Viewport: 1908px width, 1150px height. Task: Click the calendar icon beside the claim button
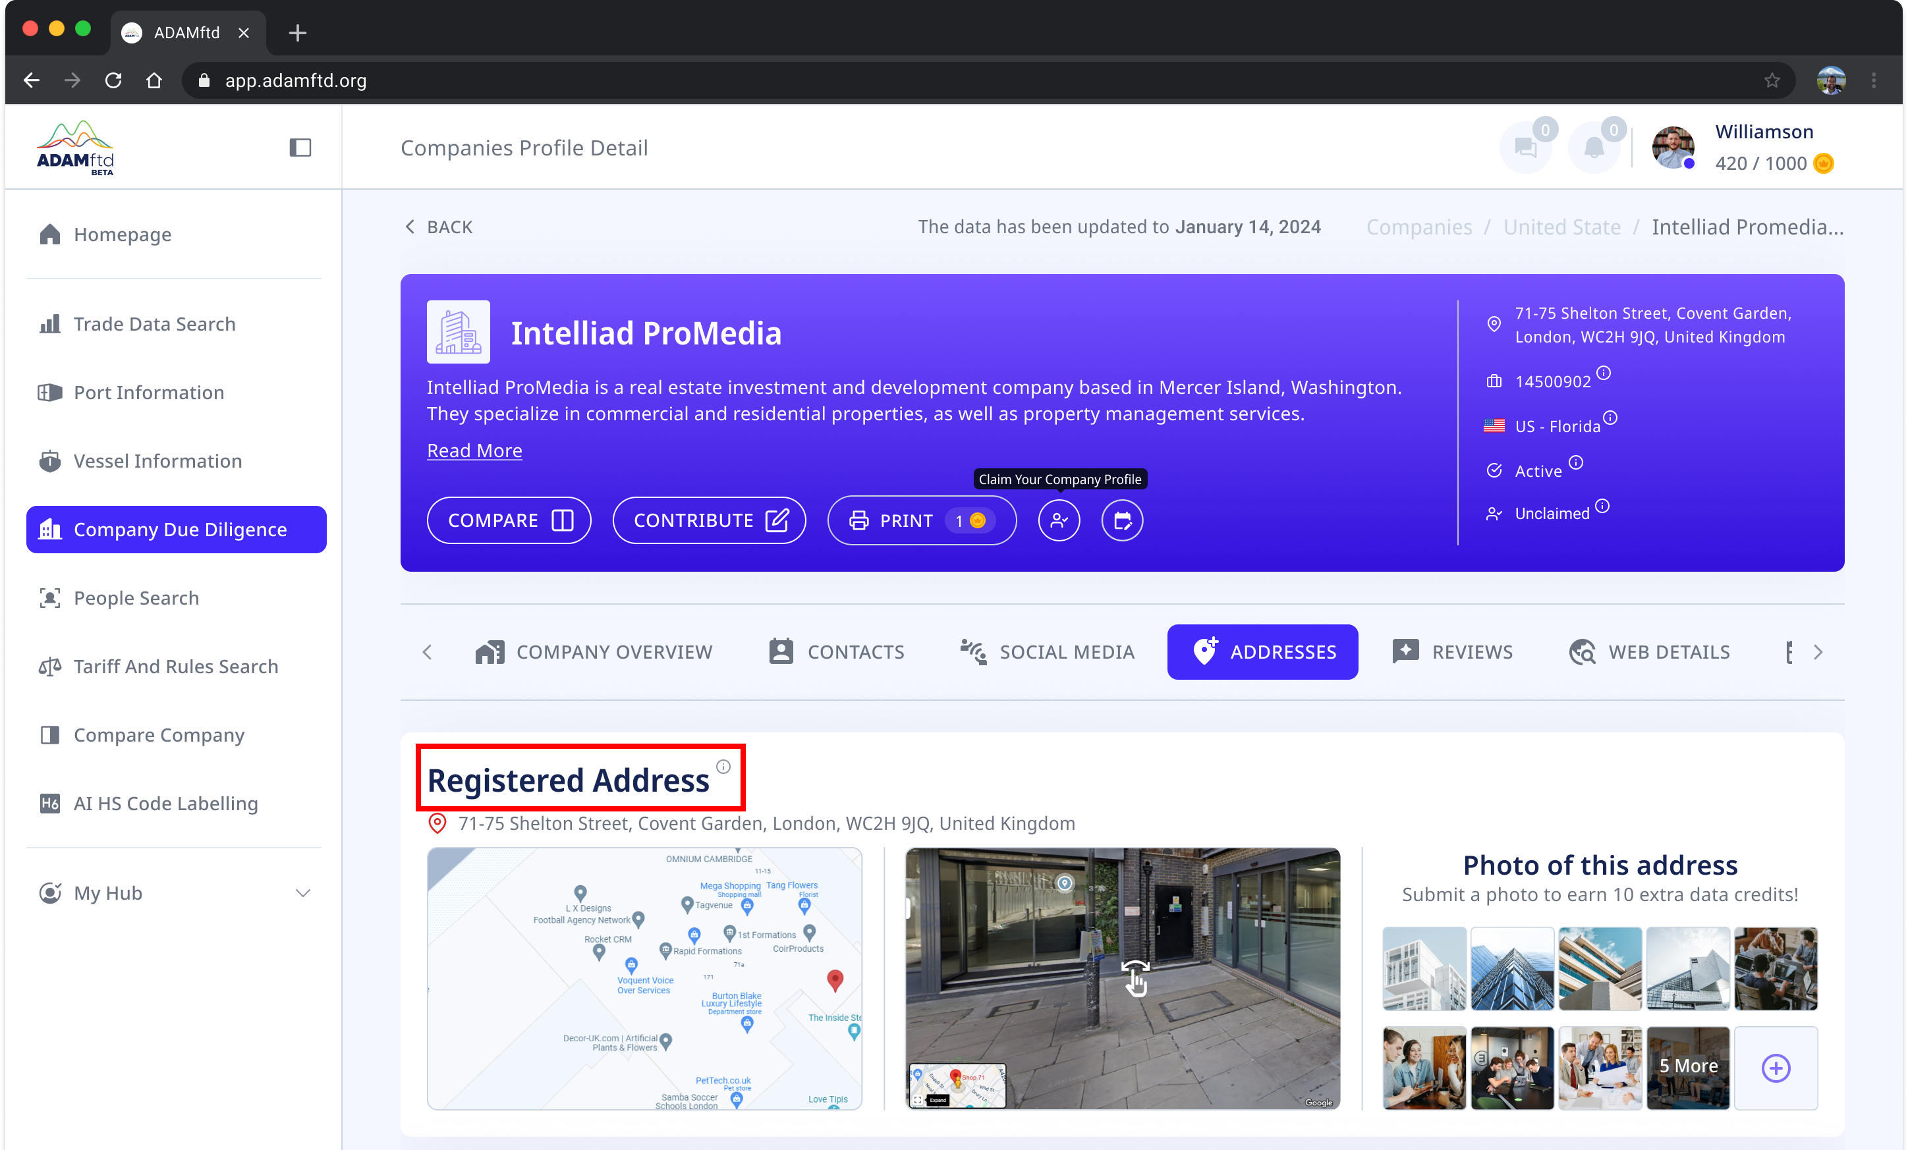coord(1121,520)
